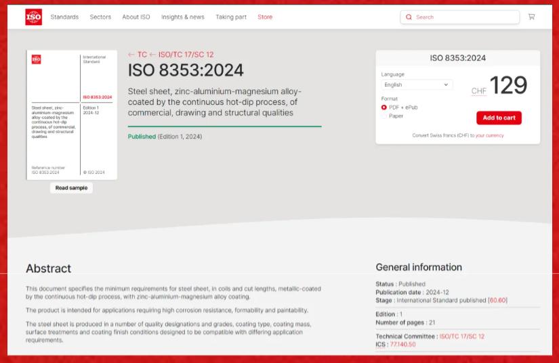Follow the TC breadcrumb link

pyautogui.click(x=142, y=54)
